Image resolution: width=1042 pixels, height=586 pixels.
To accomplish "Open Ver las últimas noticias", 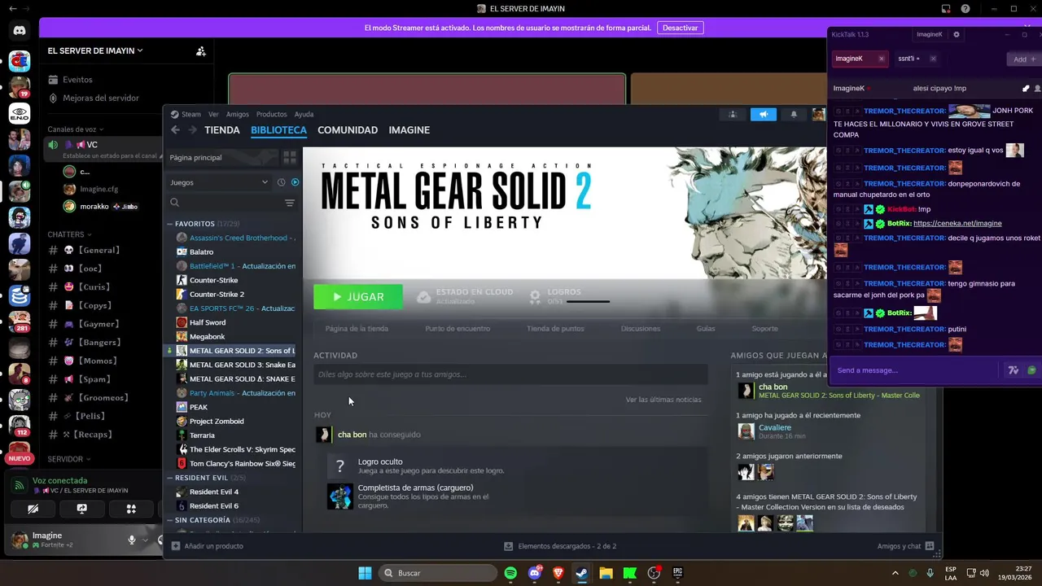I will click(x=663, y=400).
